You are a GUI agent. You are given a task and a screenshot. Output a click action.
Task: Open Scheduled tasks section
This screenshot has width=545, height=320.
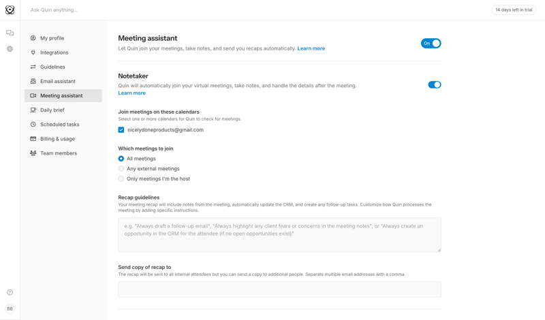pos(59,125)
